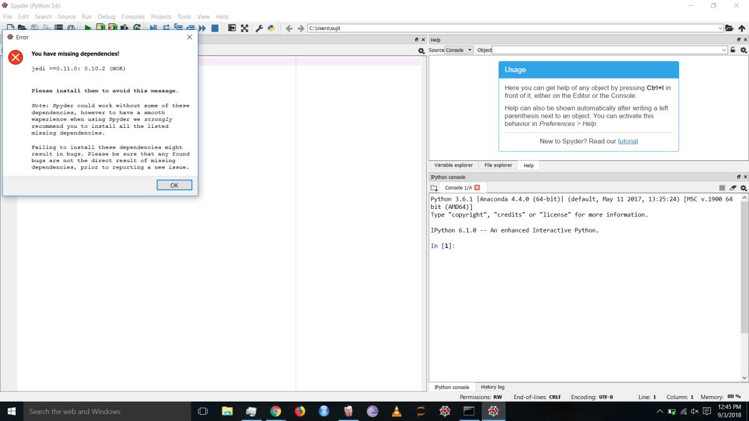749x421 pixels.
Task: Switch to File explorer tab
Action: point(498,165)
